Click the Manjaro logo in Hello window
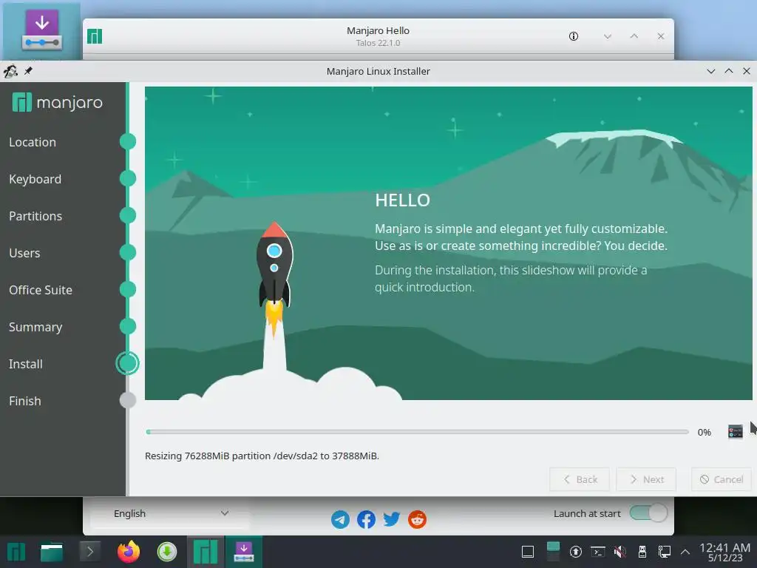 coord(95,36)
